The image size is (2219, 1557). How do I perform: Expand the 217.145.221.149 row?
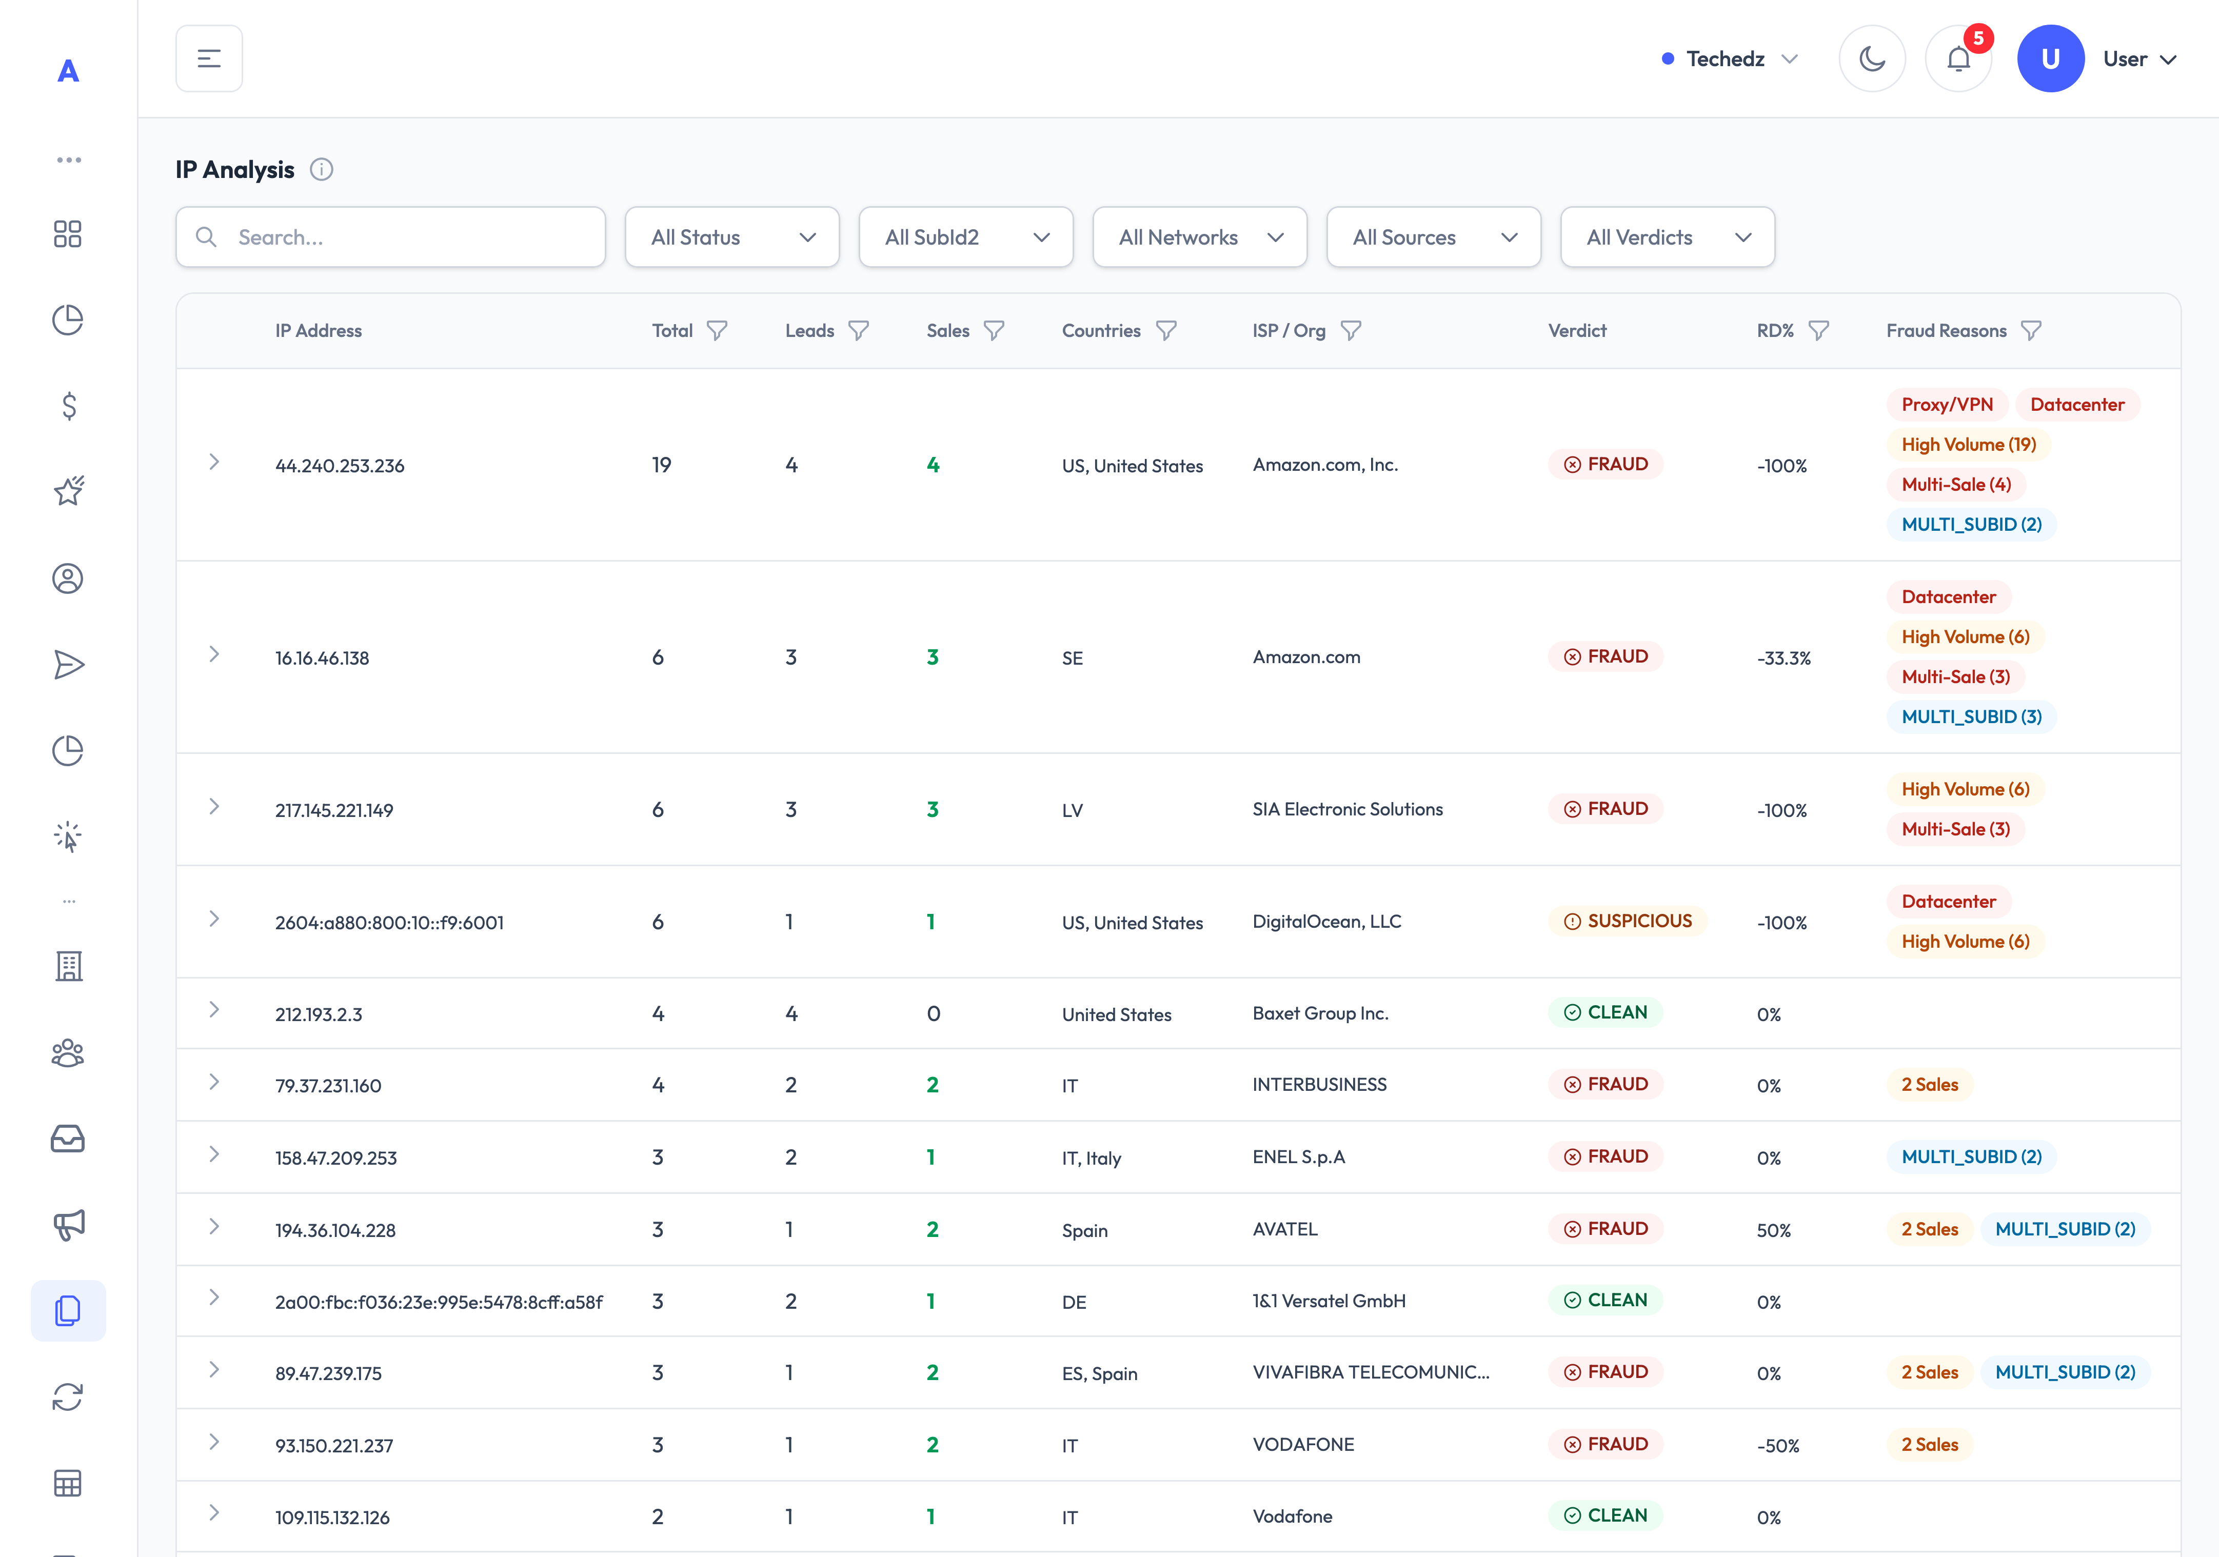[x=214, y=807]
